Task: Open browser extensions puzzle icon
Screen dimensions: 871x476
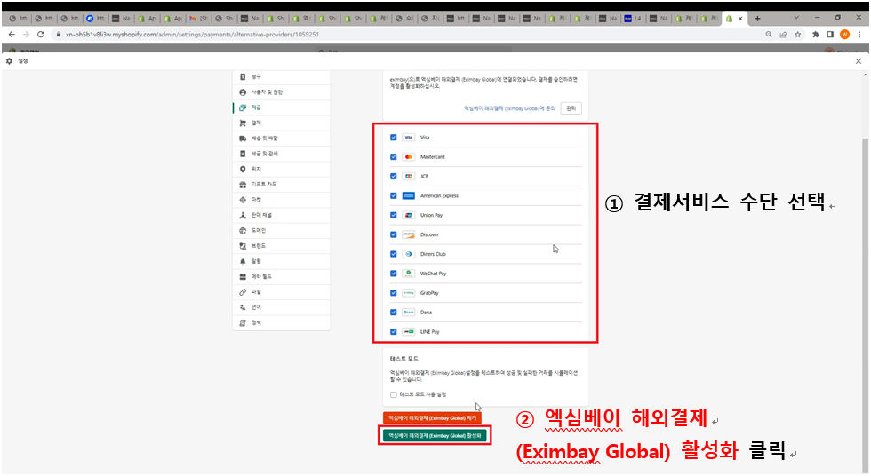Action: tap(816, 35)
